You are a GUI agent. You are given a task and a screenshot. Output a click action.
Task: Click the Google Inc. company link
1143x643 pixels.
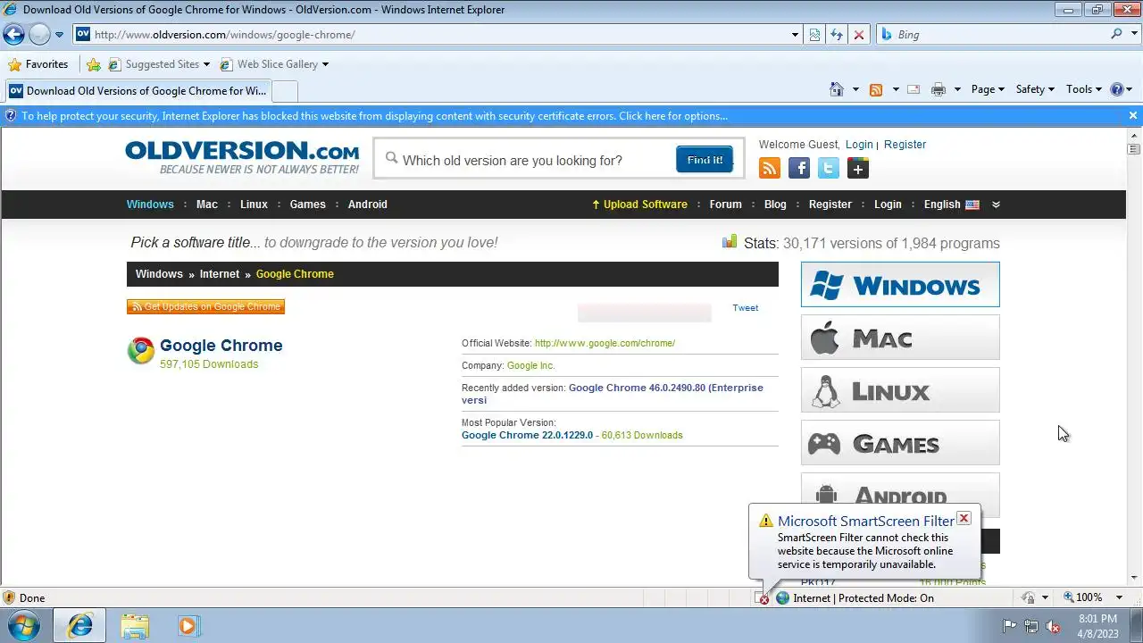(x=530, y=365)
